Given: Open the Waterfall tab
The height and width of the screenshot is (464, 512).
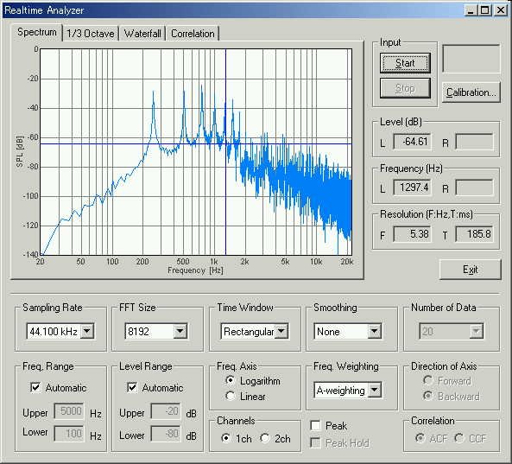Looking at the screenshot, I should [x=142, y=34].
